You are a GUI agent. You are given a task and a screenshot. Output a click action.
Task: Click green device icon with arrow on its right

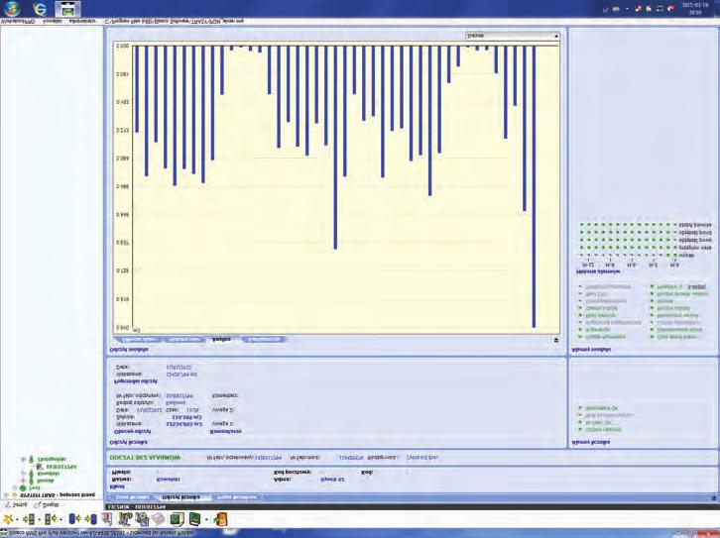[51, 519]
